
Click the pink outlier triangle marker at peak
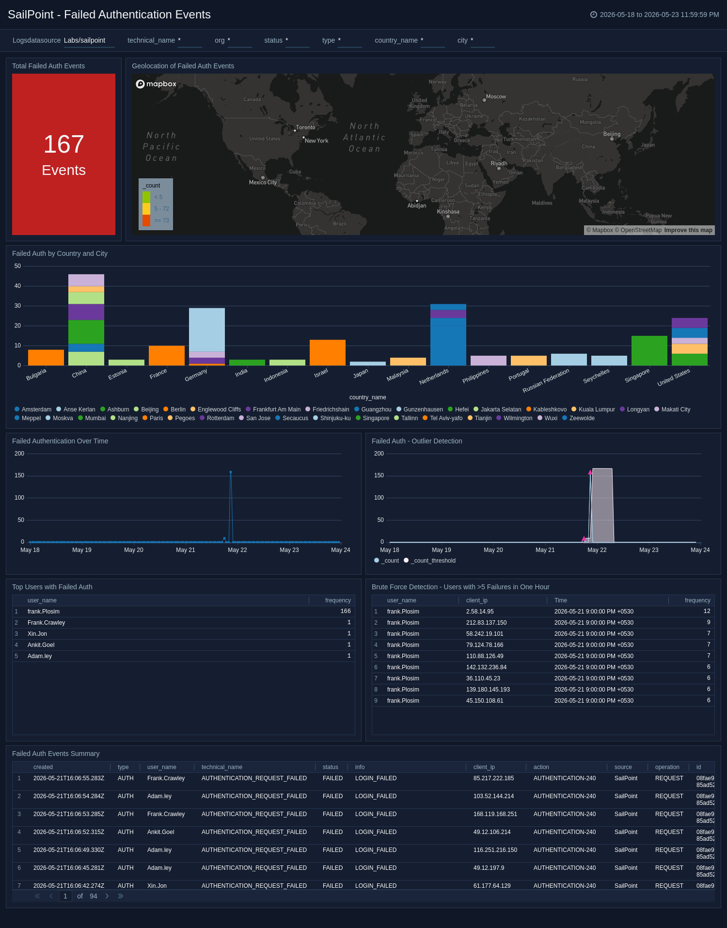click(x=590, y=472)
